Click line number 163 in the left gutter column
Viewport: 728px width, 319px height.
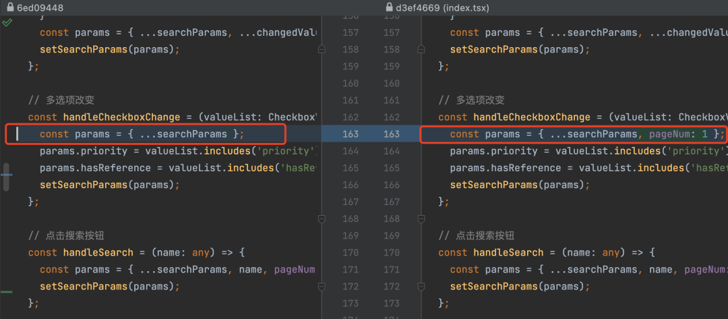coord(351,134)
